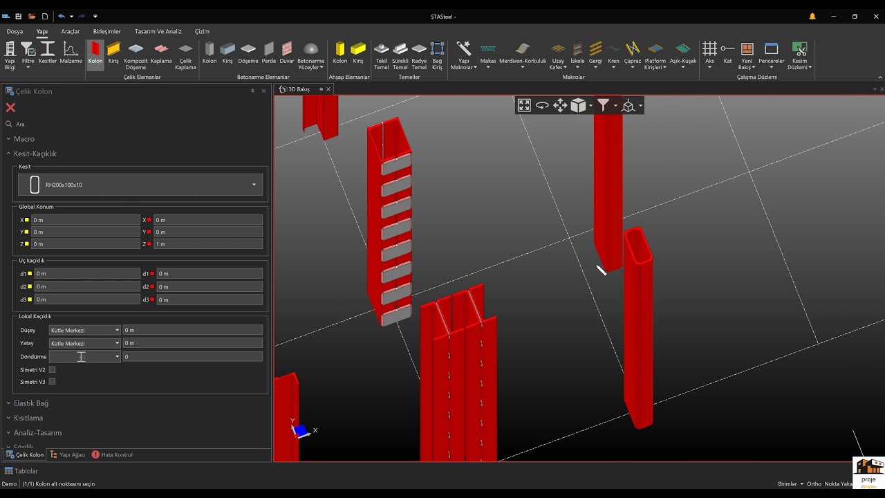Select Betonarme Döşeme slab tool

248,53
